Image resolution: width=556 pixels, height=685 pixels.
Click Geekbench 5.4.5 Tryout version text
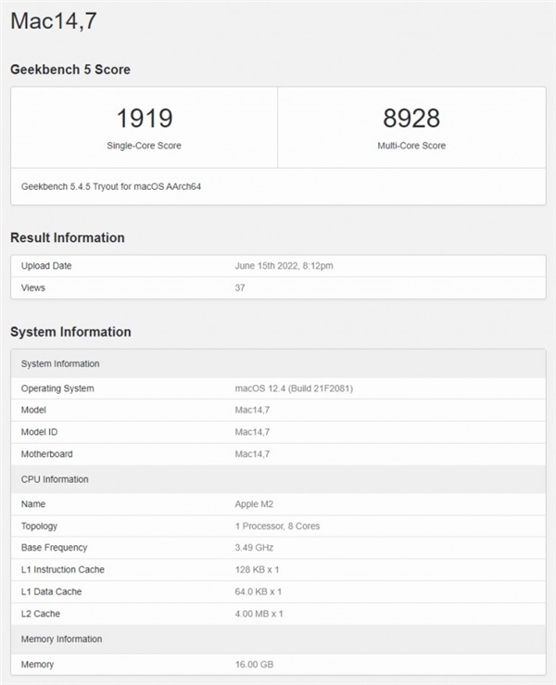pyautogui.click(x=111, y=186)
